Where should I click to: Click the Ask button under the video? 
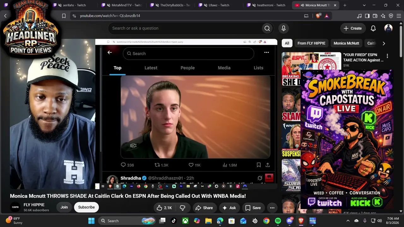click(x=229, y=208)
